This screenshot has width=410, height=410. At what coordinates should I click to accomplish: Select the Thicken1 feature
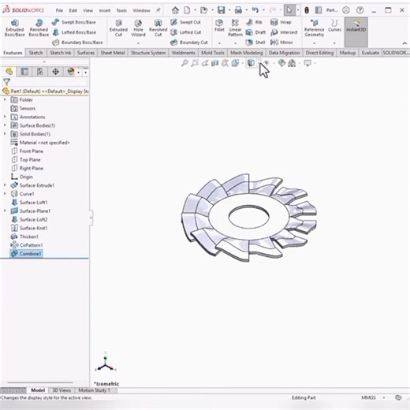[x=24, y=237]
